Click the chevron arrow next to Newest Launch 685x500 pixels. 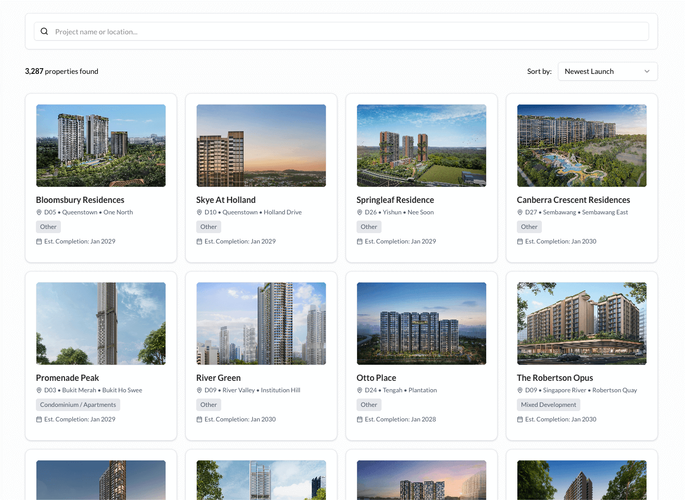pyautogui.click(x=647, y=71)
